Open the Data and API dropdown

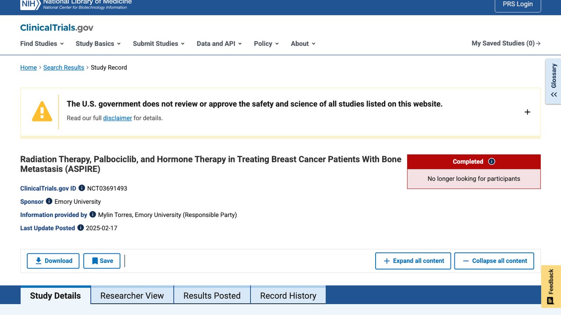click(219, 43)
